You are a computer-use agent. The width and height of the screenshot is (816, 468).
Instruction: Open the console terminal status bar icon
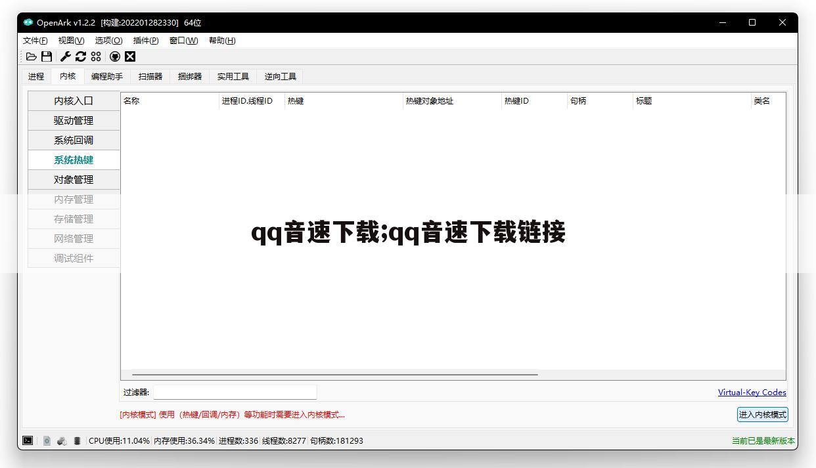pyautogui.click(x=28, y=440)
